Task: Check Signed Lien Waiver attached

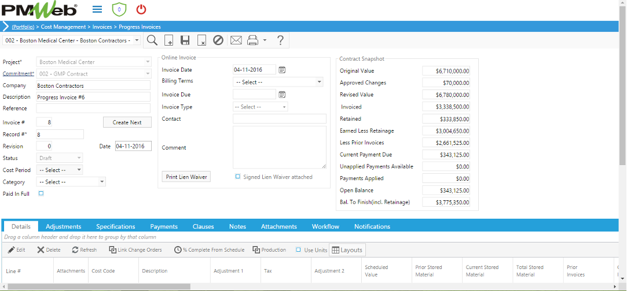Action: pyautogui.click(x=237, y=177)
